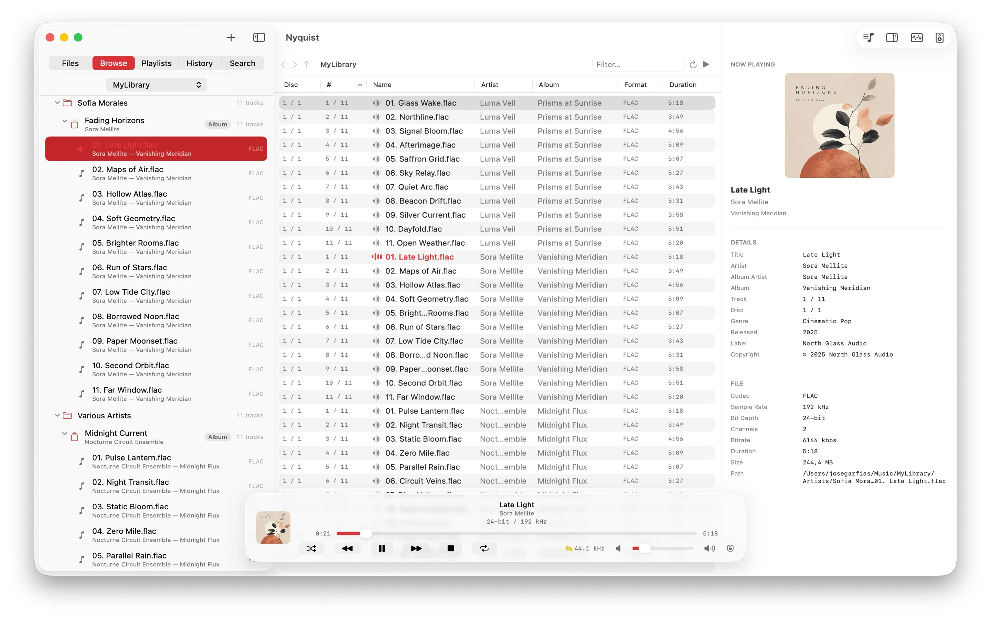Collapse the Sofia Morales folder
This screenshot has width=991, height=619.
point(57,103)
